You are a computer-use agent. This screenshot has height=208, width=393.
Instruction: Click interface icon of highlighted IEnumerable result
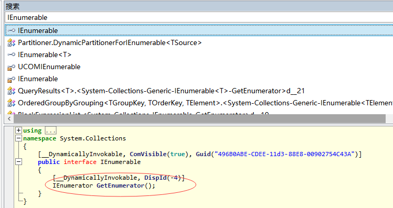[11, 30]
